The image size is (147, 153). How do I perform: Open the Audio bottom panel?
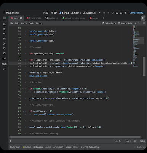(48, 147)
